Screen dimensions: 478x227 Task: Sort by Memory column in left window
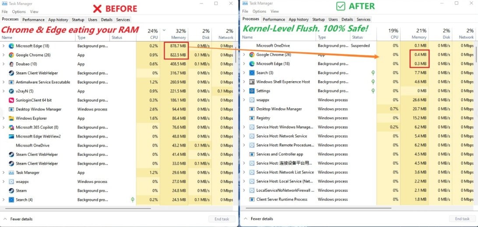click(x=174, y=34)
